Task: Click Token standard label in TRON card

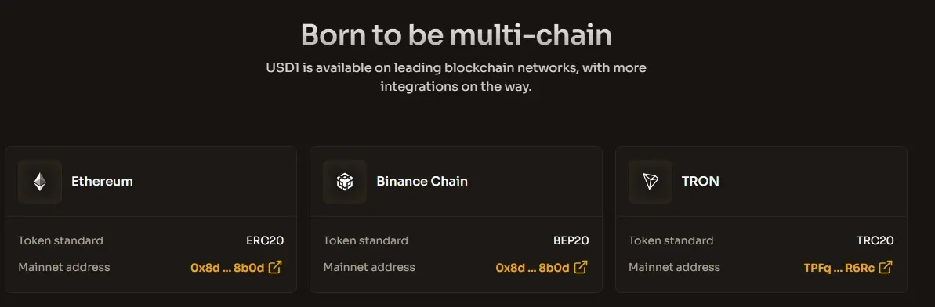Action: pos(671,241)
